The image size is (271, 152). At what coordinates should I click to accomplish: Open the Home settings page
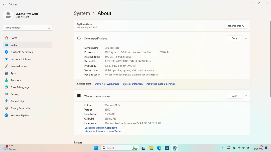[28, 38]
